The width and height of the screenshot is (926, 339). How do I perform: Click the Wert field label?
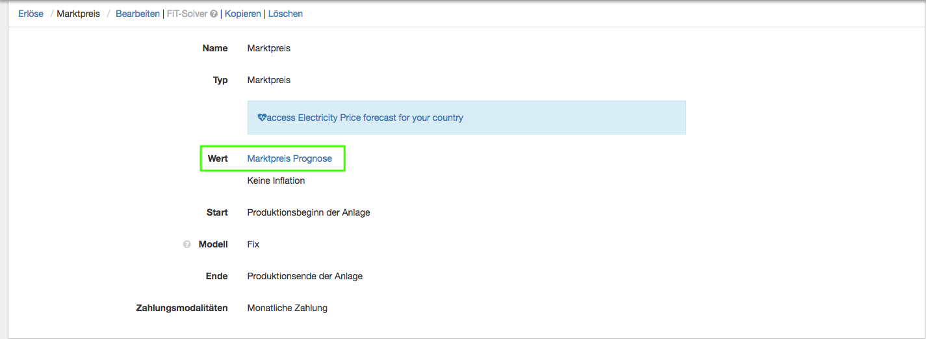(218, 158)
